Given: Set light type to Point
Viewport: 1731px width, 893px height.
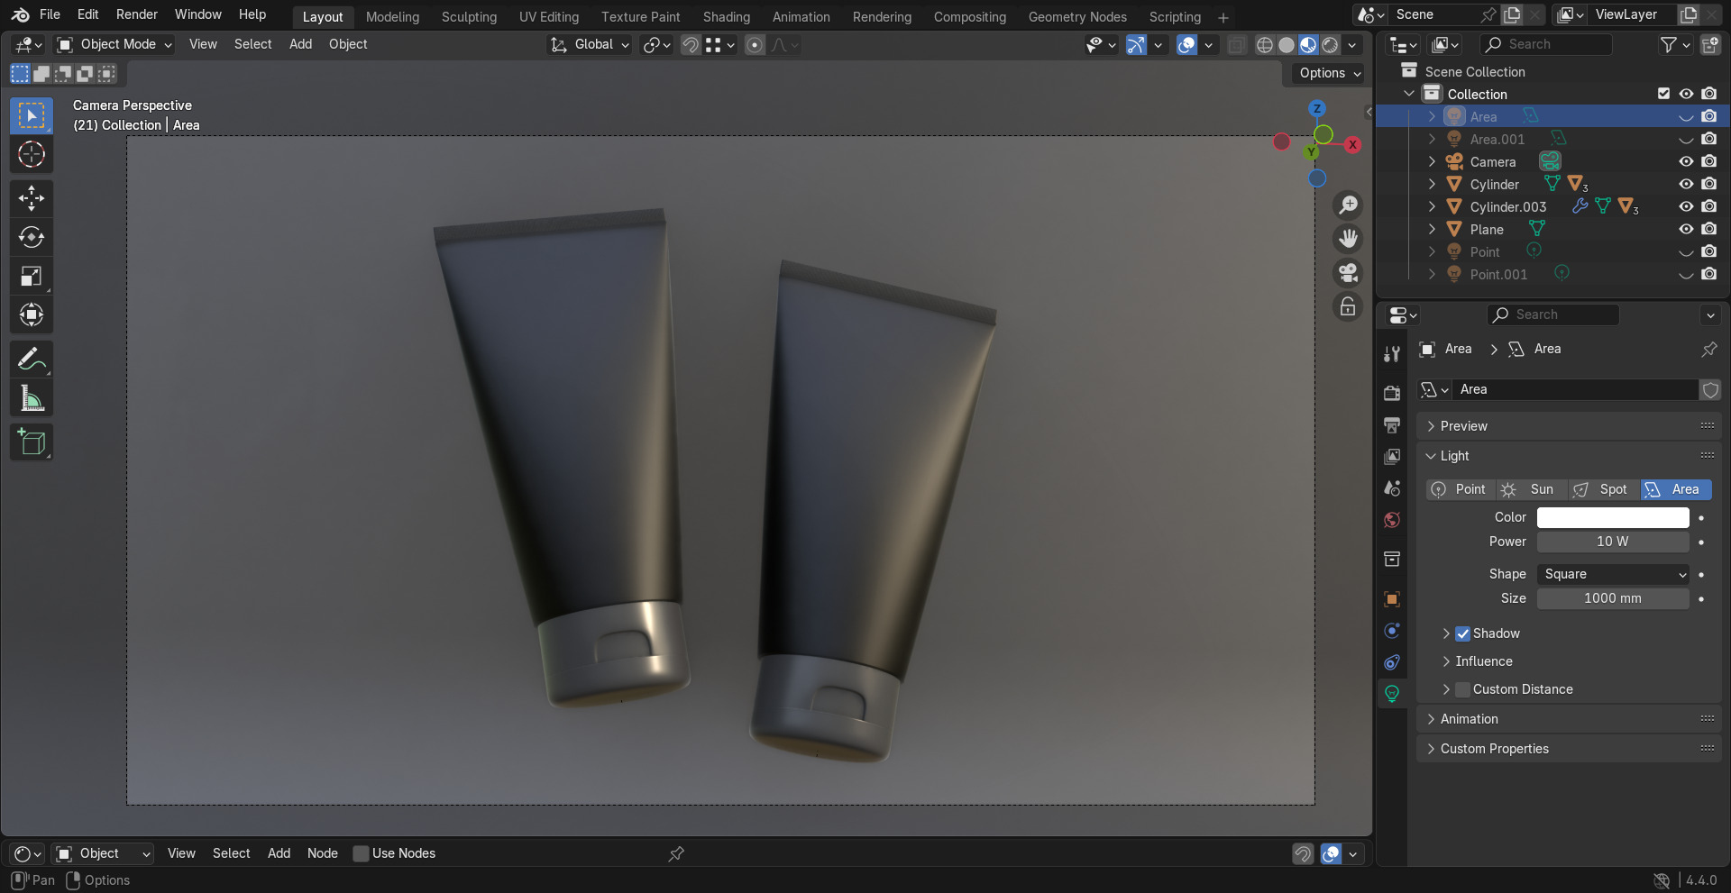Looking at the screenshot, I should pos(1461,489).
